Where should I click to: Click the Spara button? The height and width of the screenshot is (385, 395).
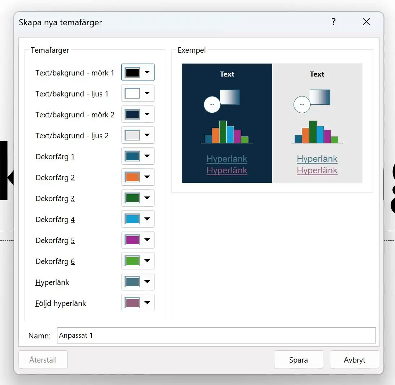[299, 360]
